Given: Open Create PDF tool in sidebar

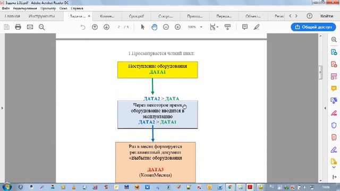Looking at the screenshot, I should [x=334, y=64].
